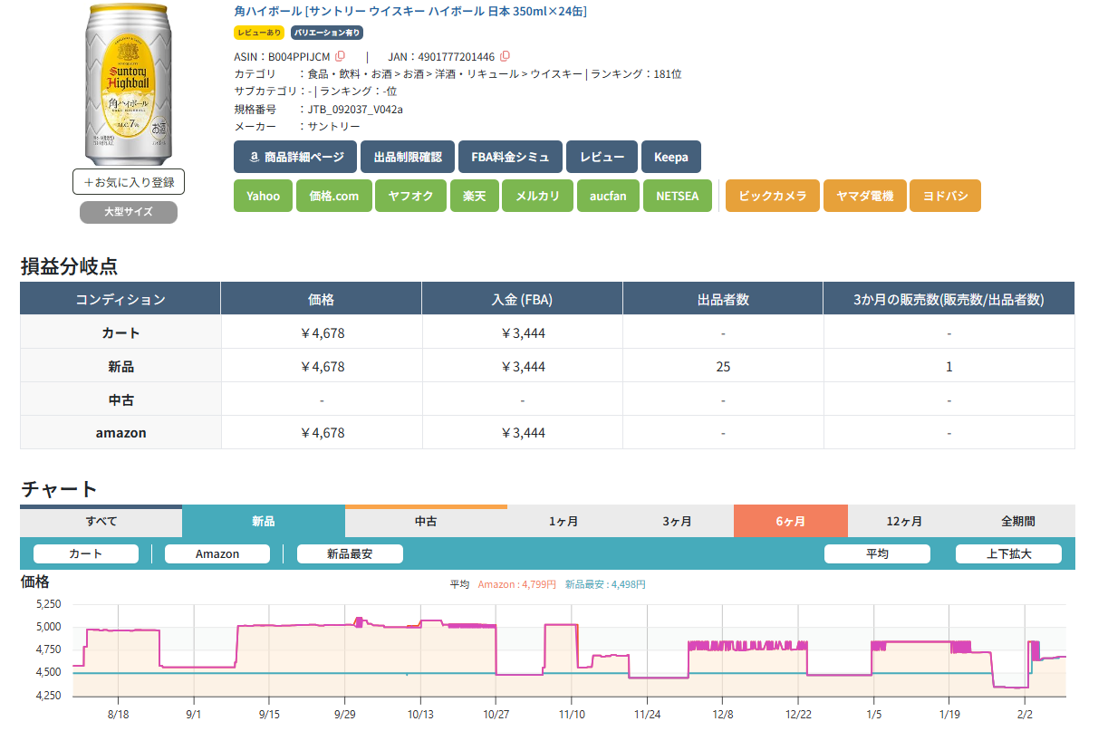The image size is (1098, 731).
Task: Select the 12ヶ月 period tab
Action: [x=904, y=522]
